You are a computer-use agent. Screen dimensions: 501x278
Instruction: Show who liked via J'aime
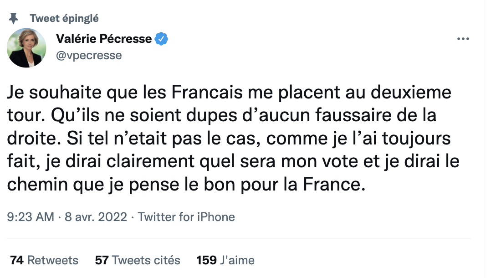pos(237,260)
